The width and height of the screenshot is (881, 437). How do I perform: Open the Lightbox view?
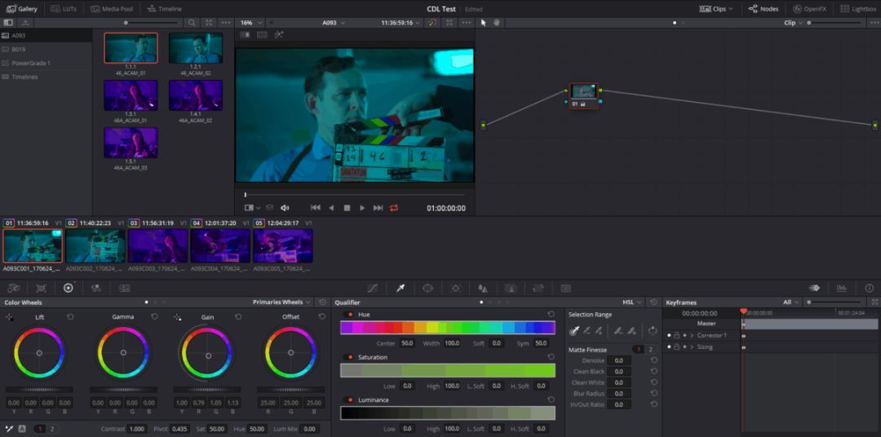click(857, 8)
